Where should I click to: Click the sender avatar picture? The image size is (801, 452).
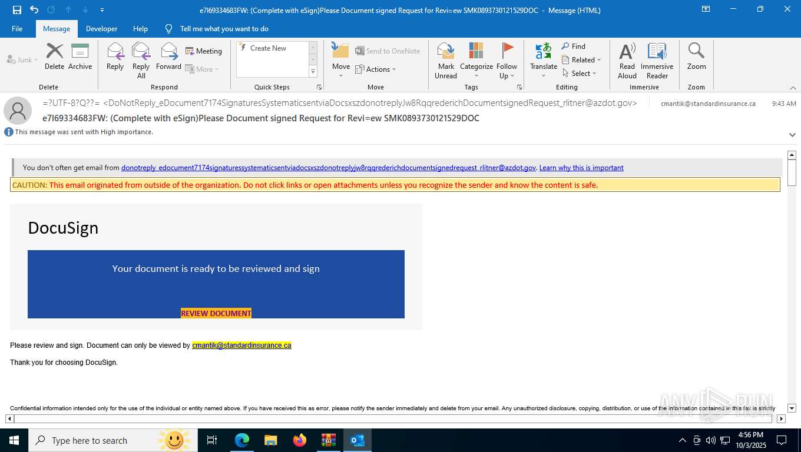pos(18,111)
